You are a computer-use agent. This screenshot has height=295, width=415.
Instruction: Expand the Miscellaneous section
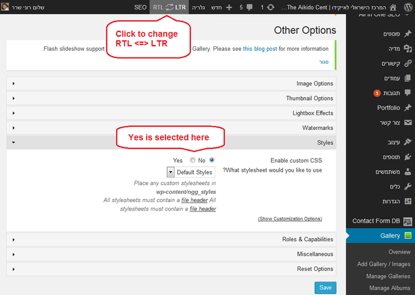(x=171, y=254)
